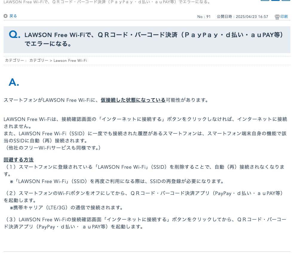Screen dimensions: 294x255
Task: Open the カテゴリー breadcrumb before Lawson Free Wi-Fi
Action: 39,60
